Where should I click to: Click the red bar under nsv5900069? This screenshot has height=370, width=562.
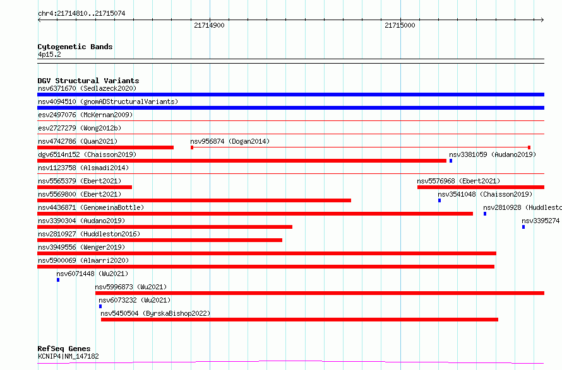coord(266,267)
